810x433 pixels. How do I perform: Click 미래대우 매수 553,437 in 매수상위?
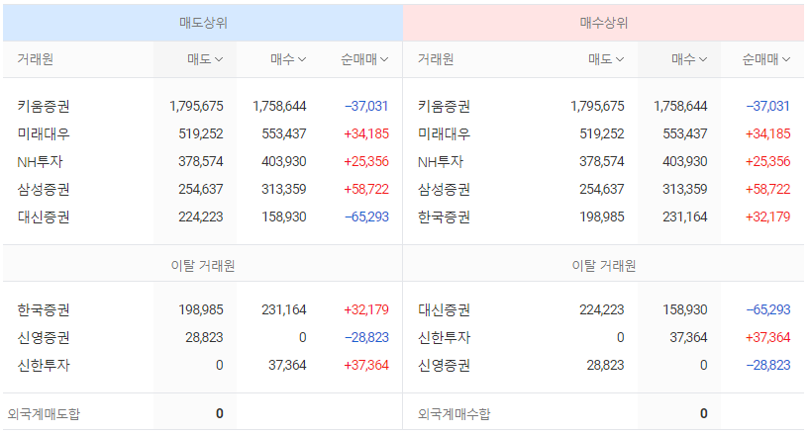tap(685, 134)
